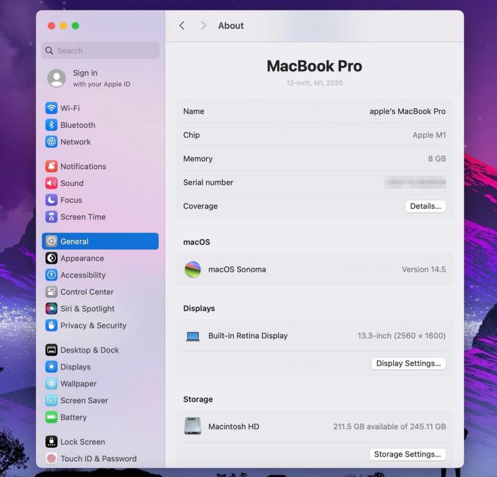Click the computer name apple's MacBook Pro
The image size is (497, 477).
(x=408, y=111)
